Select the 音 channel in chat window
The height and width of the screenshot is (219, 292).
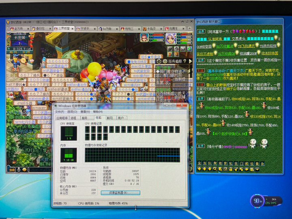[x=257, y=163]
